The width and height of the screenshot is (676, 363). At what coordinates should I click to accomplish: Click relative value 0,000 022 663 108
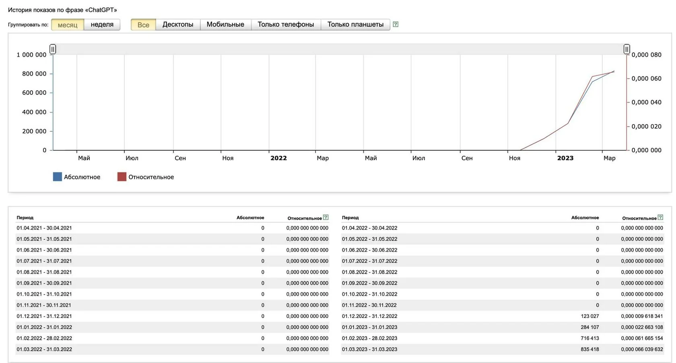pos(642,327)
